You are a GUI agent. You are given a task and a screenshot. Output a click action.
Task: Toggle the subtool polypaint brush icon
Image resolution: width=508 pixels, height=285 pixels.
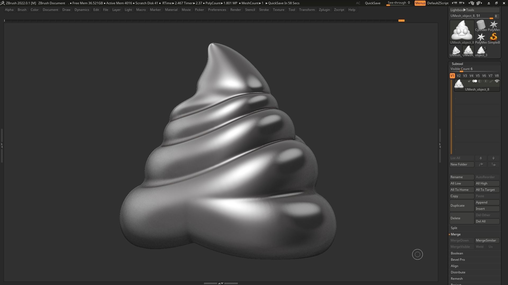point(491,81)
